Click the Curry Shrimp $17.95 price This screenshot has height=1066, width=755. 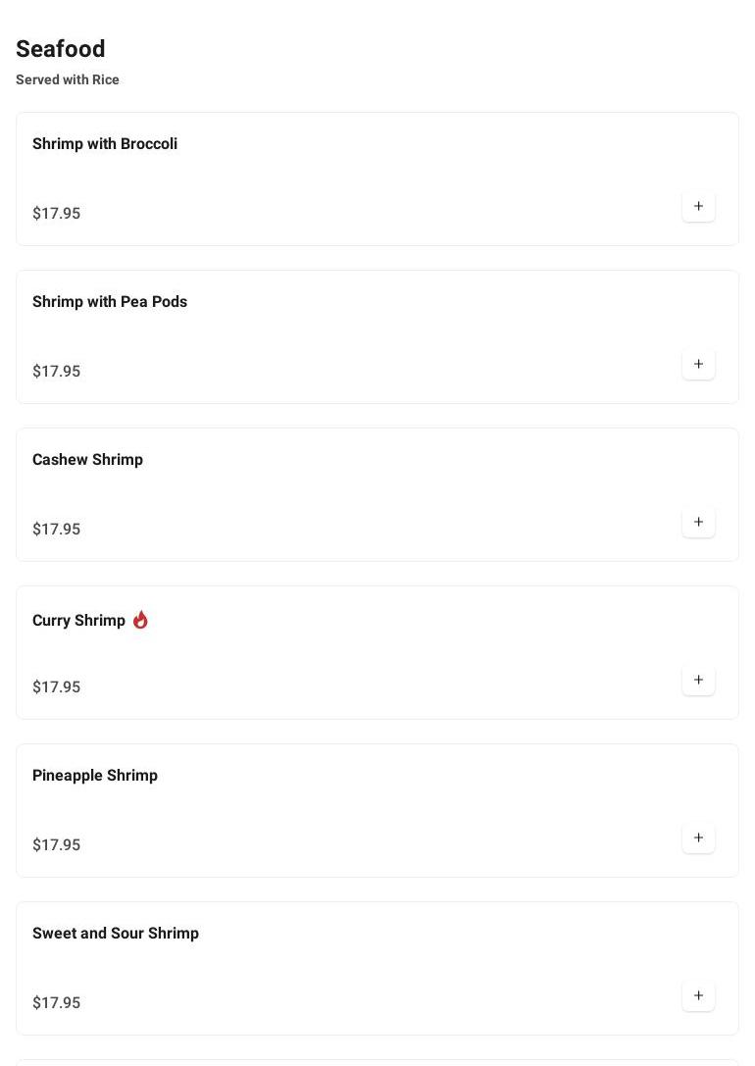pyautogui.click(x=57, y=687)
